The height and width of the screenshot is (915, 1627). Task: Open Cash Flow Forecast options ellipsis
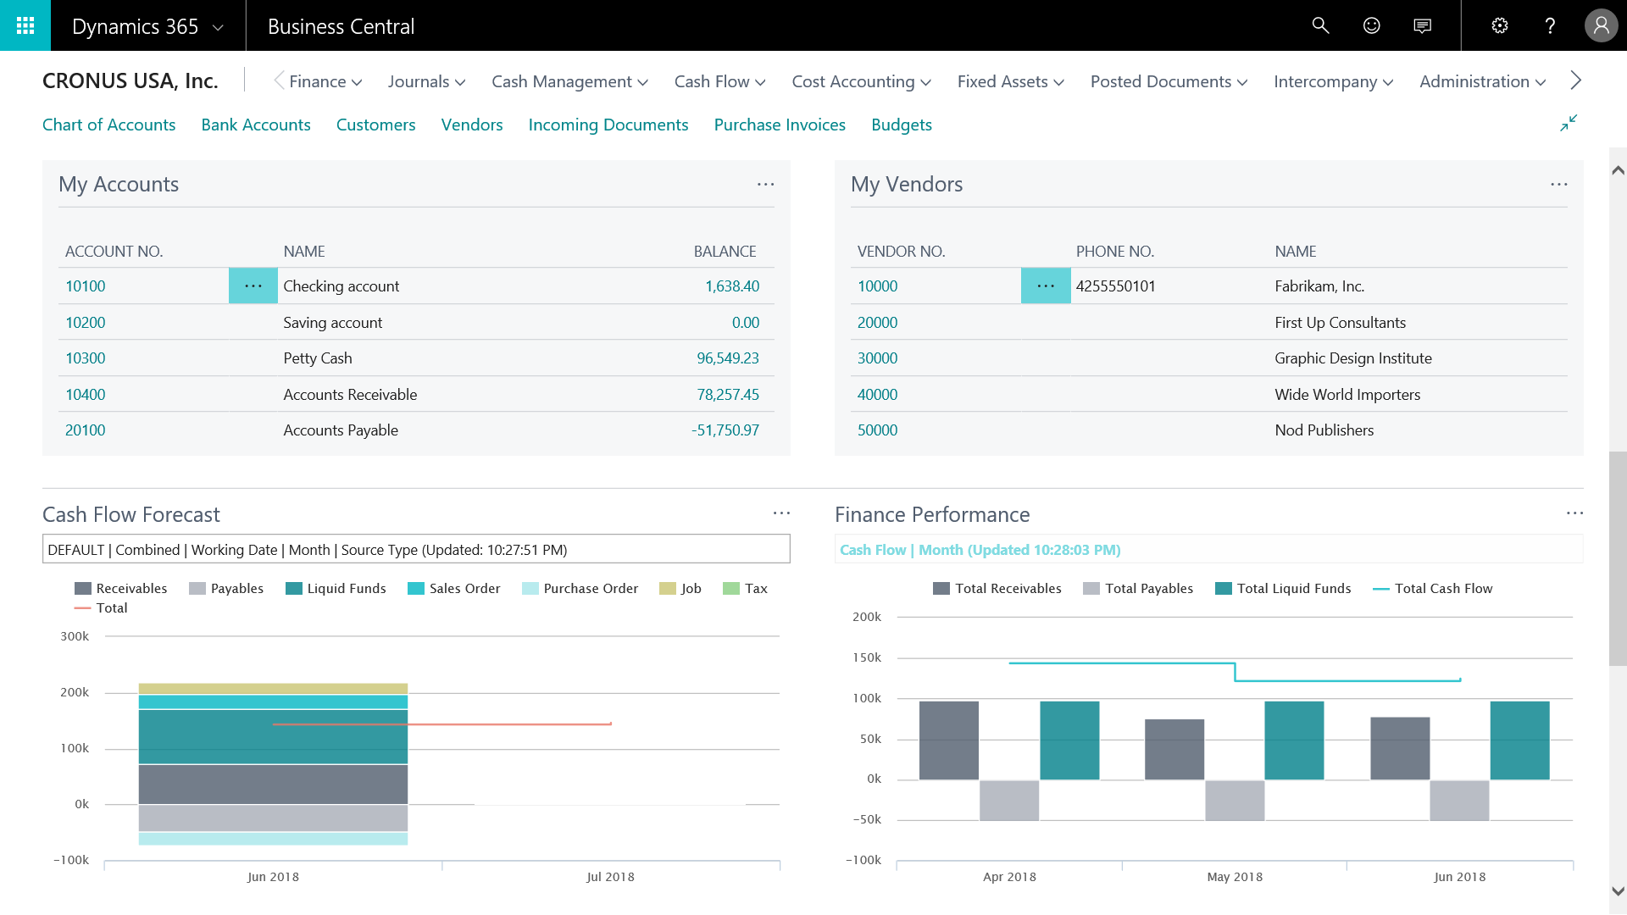[x=781, y=513]
